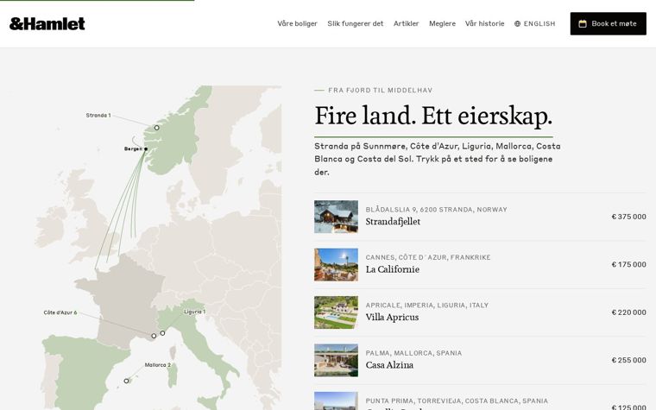
Task: Open the Casa Alzina photo thumbnail
Action: (x=336, y=360)
